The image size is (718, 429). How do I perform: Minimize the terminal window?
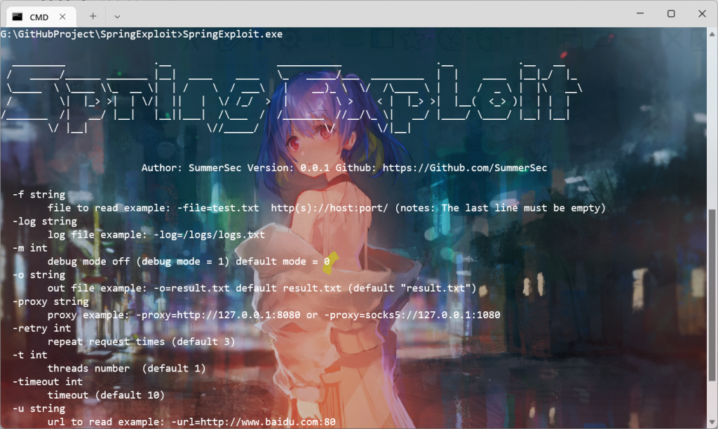coord(640,13)
